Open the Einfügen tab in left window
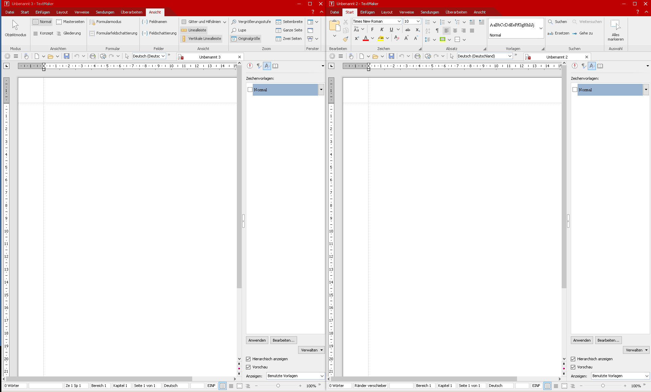This screenshot has height=392, width=651. tap(43, 12)
